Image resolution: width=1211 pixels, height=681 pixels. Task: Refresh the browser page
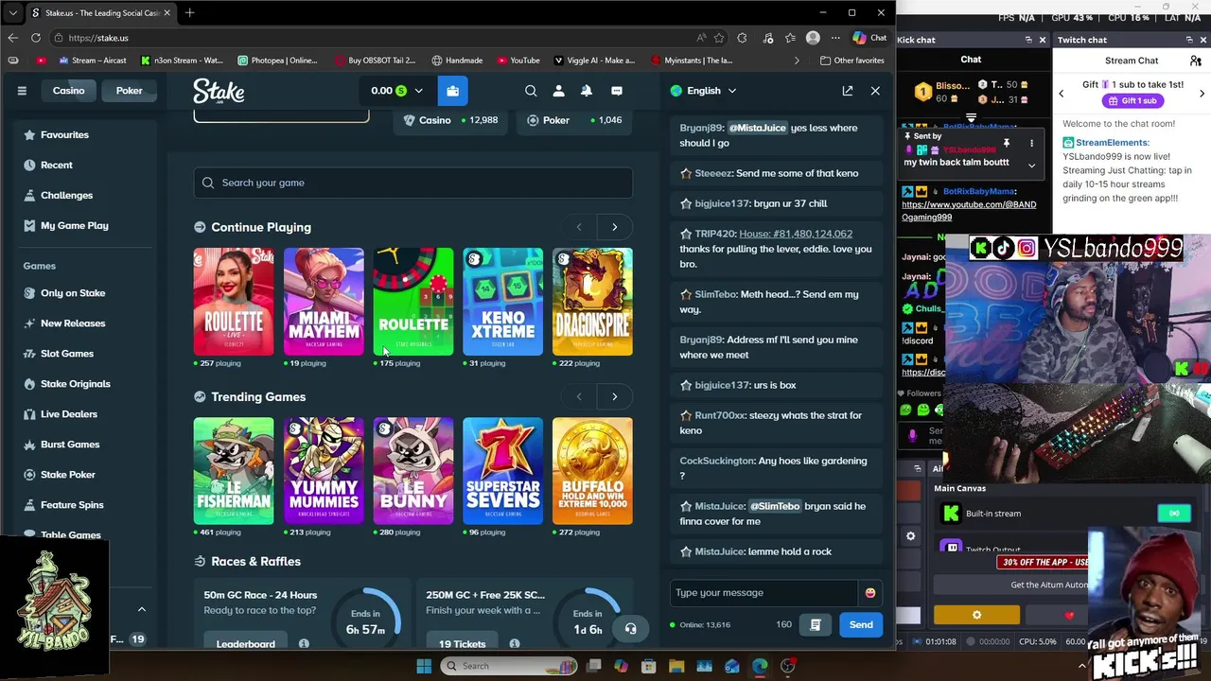point(36,38)
